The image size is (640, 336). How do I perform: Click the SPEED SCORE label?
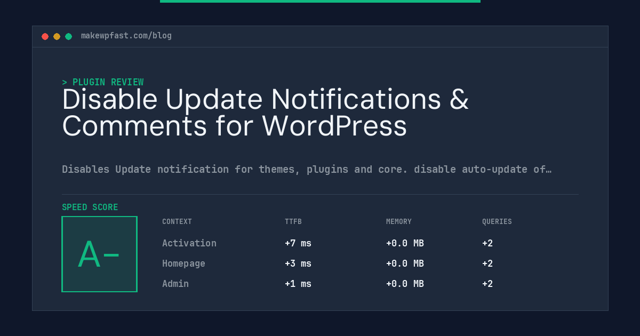(x=90, y=207)
